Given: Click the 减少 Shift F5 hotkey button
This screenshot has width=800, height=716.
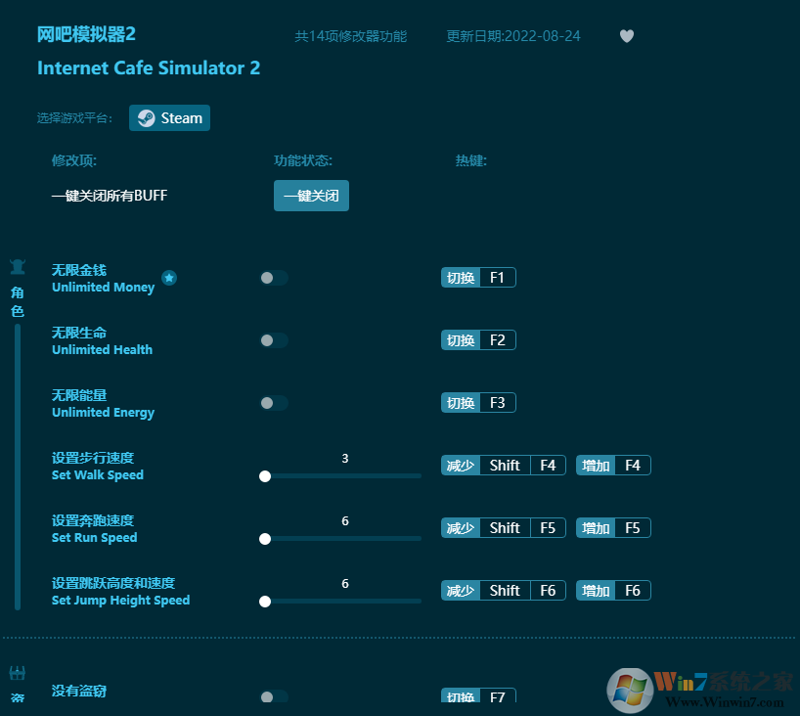Looking at the screenshot, I should (504, 528).
